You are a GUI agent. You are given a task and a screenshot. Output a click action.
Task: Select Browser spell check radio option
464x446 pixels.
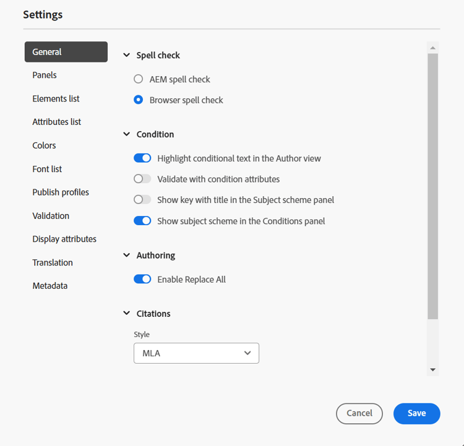coord(139,100)
